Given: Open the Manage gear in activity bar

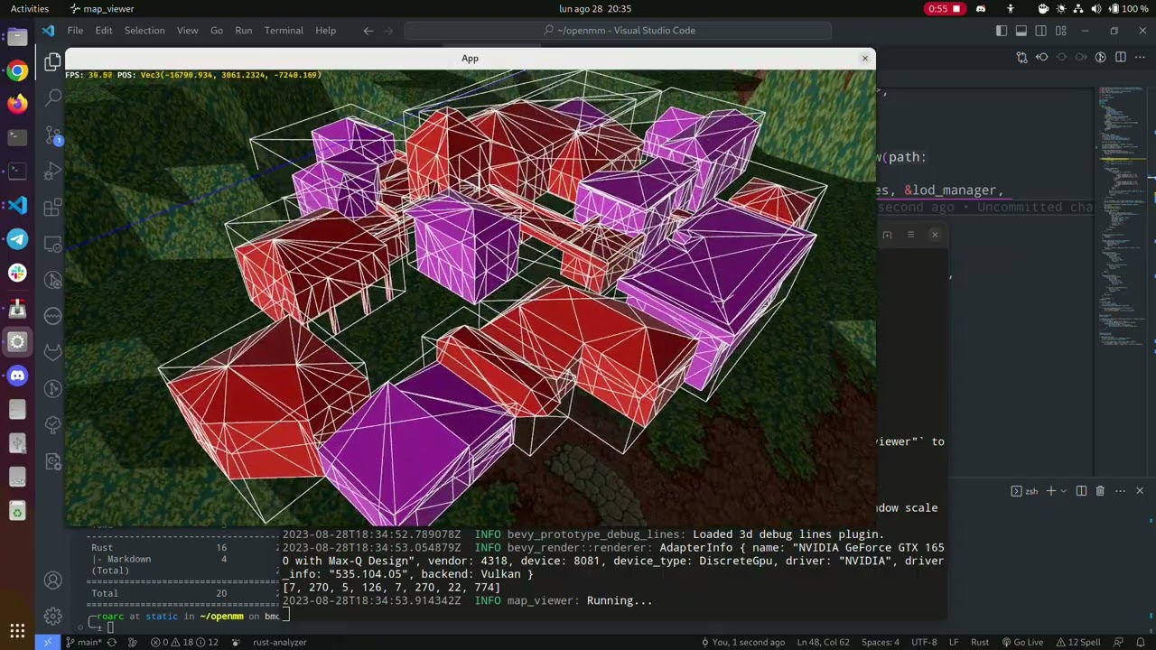Looking at the screenshot, I should 52,617.
